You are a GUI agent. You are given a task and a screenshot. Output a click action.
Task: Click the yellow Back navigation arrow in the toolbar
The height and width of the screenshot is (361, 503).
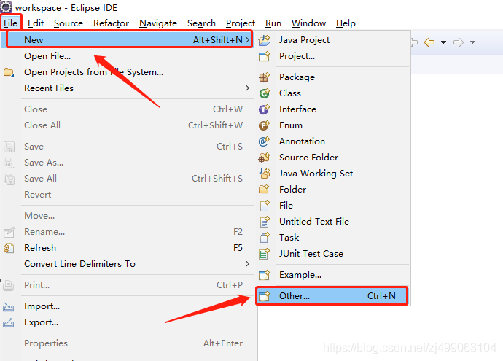(x=429, y=42)
